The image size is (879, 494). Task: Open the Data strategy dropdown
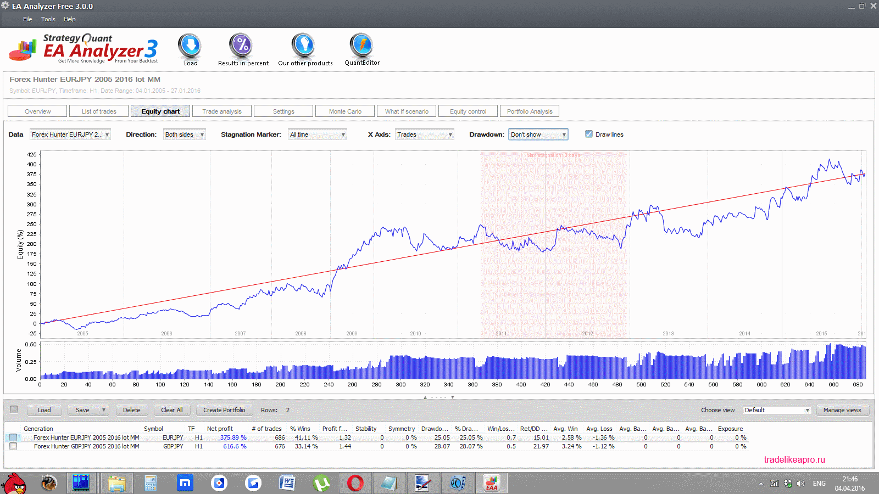[70, 134]
